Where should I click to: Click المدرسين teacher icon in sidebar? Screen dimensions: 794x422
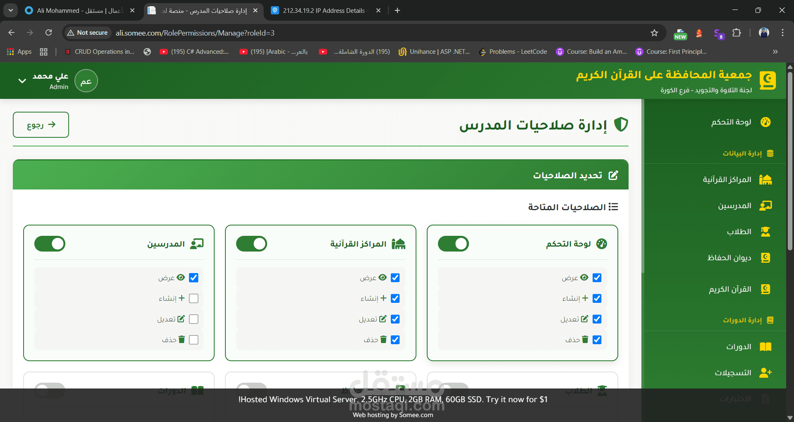click(x=765, y=206)
